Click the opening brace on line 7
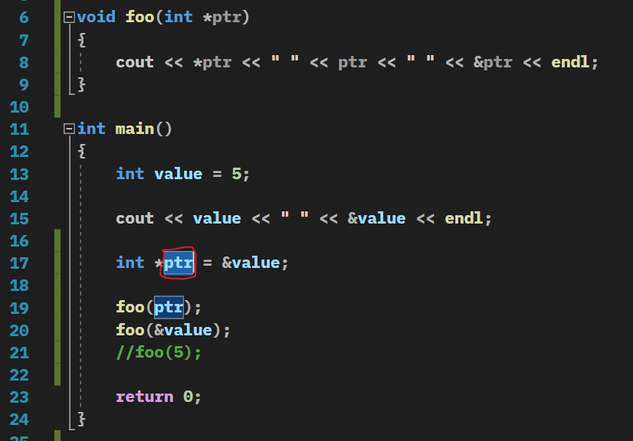Viewport: 633px width, 441px height. (81, 40)
